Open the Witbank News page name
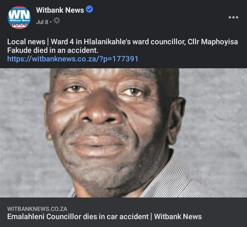The width and height of the screenshot is (247, 227). 60,10
